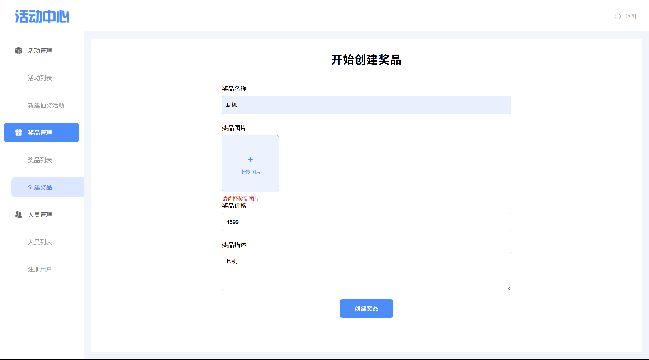The height and width of the screenshot is (360, 649).
Task: Select 创建奖品 sidebar item
Action: point(40,187)
